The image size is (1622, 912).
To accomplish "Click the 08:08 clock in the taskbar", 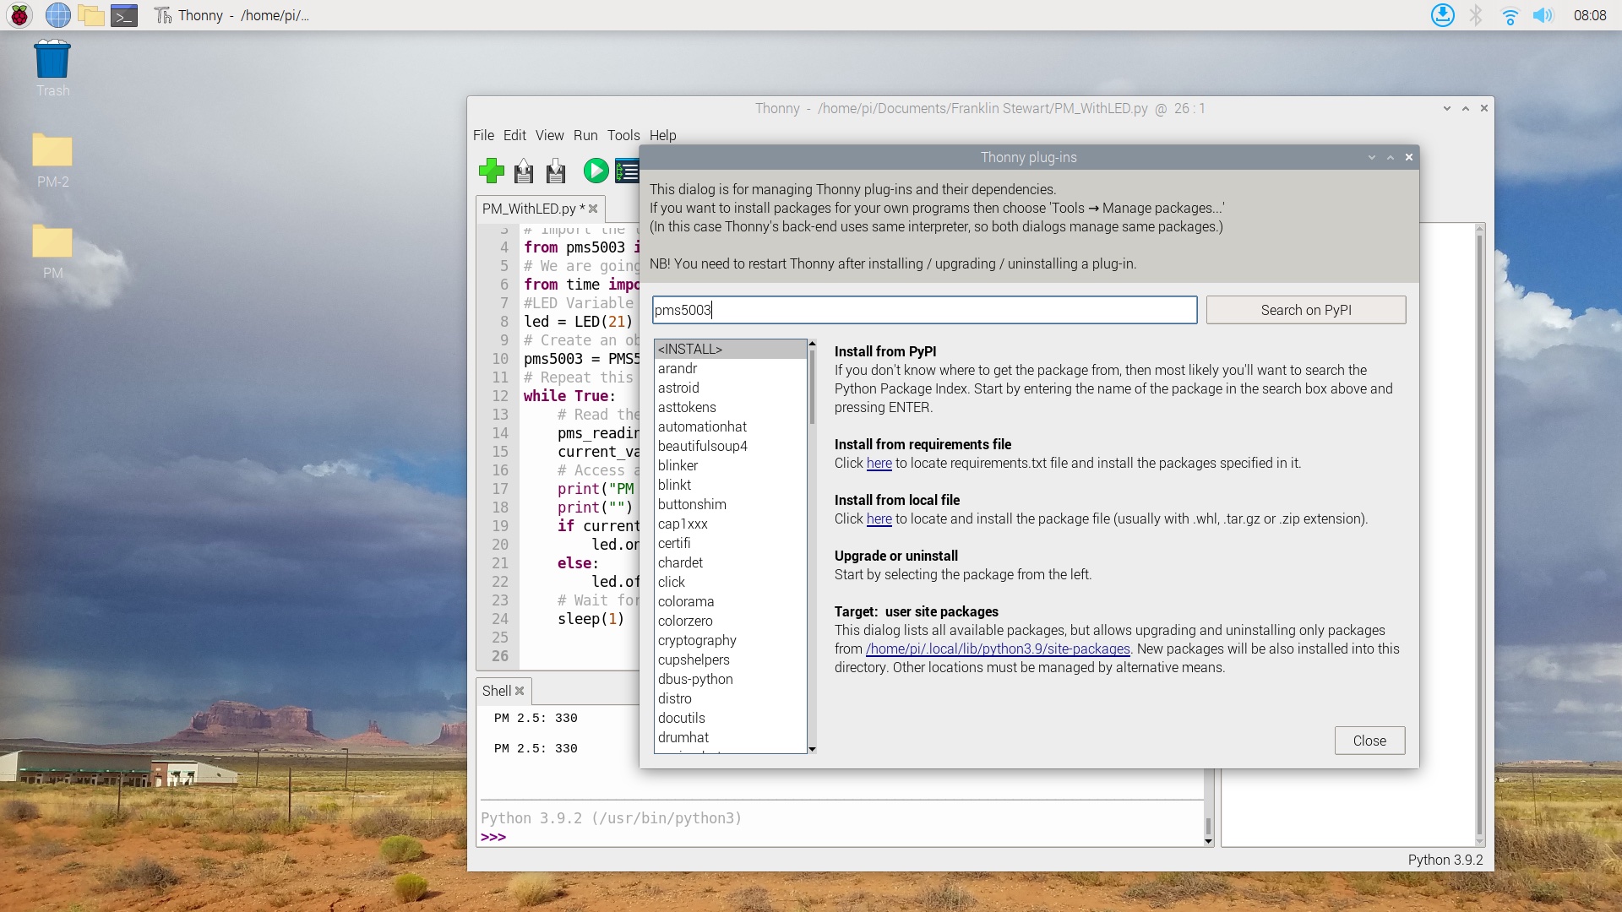I will click(1590, 15).
